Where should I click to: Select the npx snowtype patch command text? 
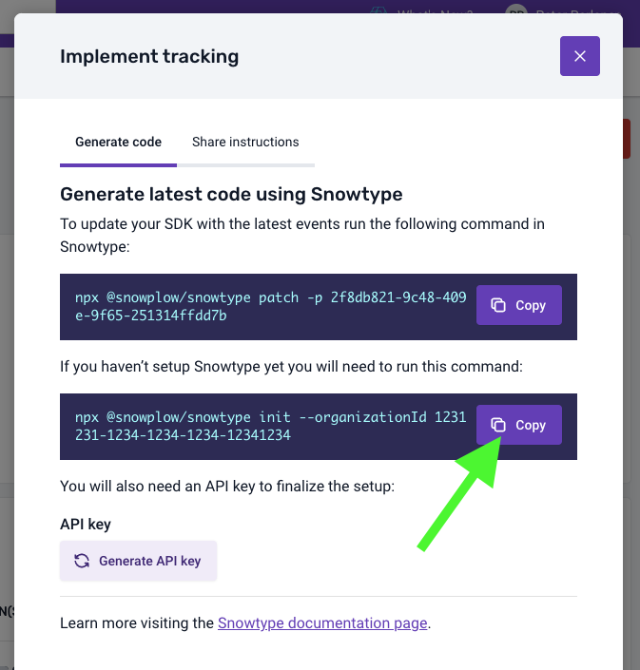[x=270, y=306]
